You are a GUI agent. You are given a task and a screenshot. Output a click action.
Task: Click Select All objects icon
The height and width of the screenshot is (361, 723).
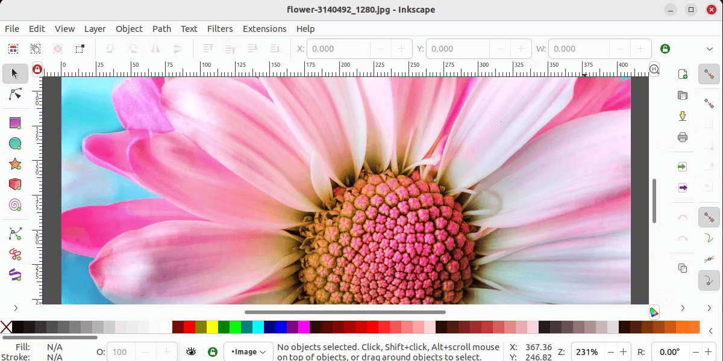coord(13,49)
